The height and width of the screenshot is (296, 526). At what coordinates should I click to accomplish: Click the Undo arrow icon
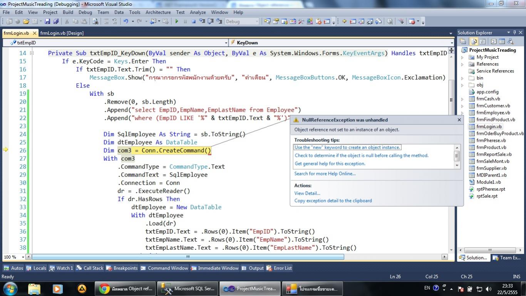coord(126,22)
